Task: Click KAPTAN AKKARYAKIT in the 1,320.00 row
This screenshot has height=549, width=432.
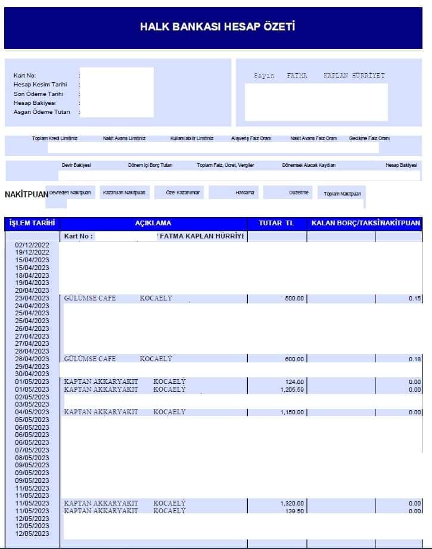Action: [x=101, y=503]
